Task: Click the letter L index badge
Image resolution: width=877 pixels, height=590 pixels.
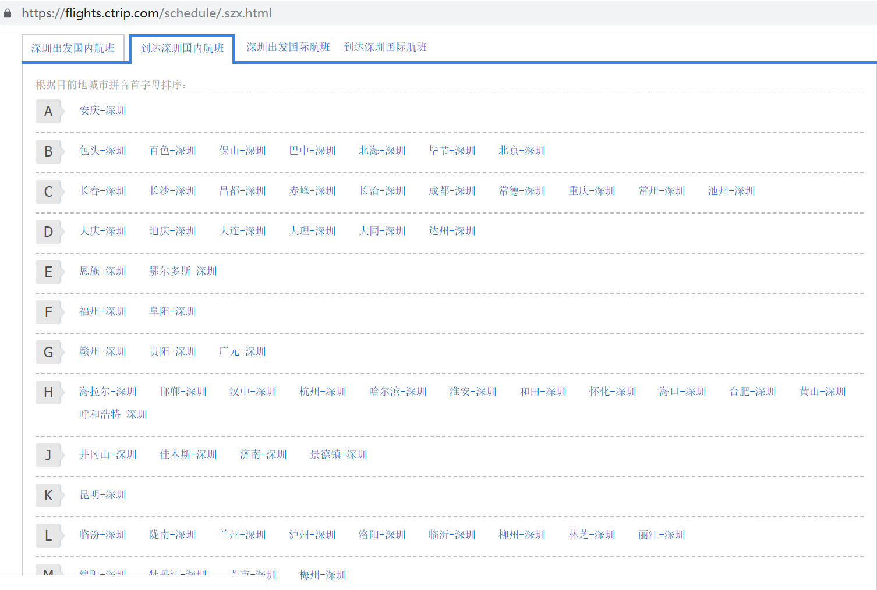Action: coord(48,535)
